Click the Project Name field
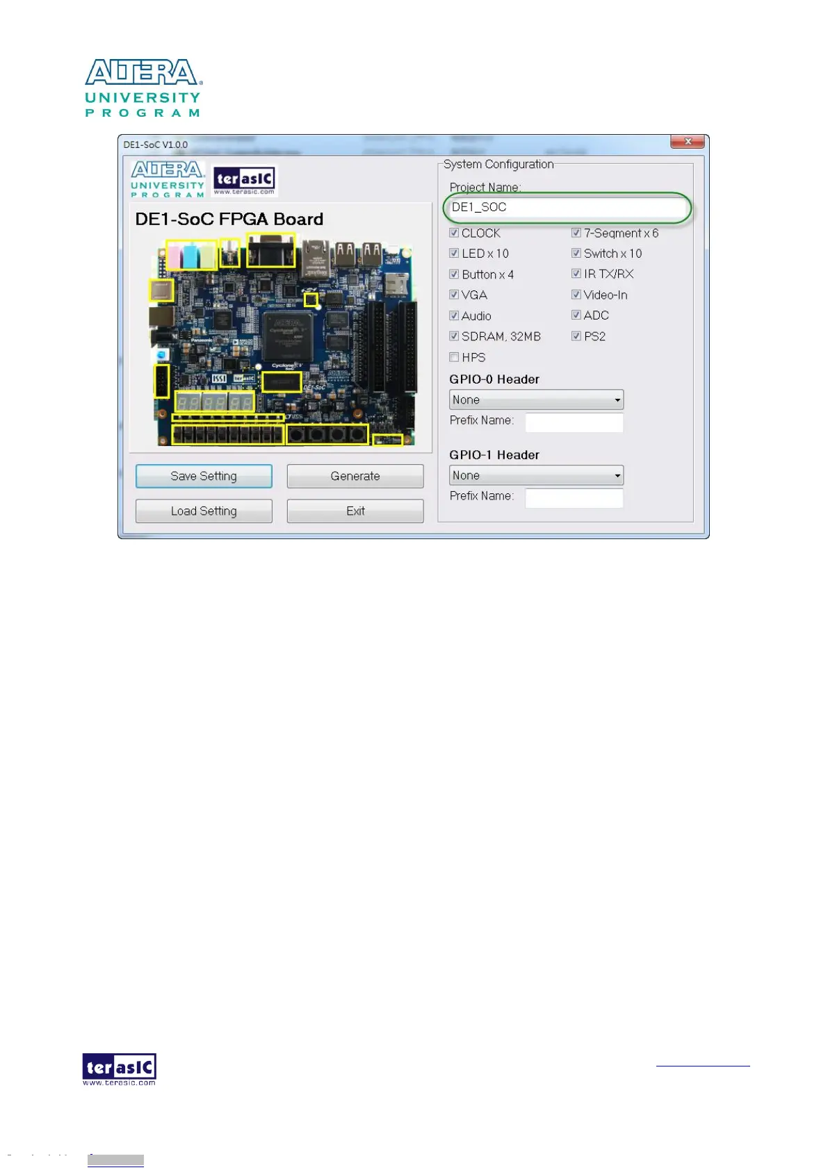Image resolution: width=828 pixels, height=1170 pixels. click(x=567, y=207)
